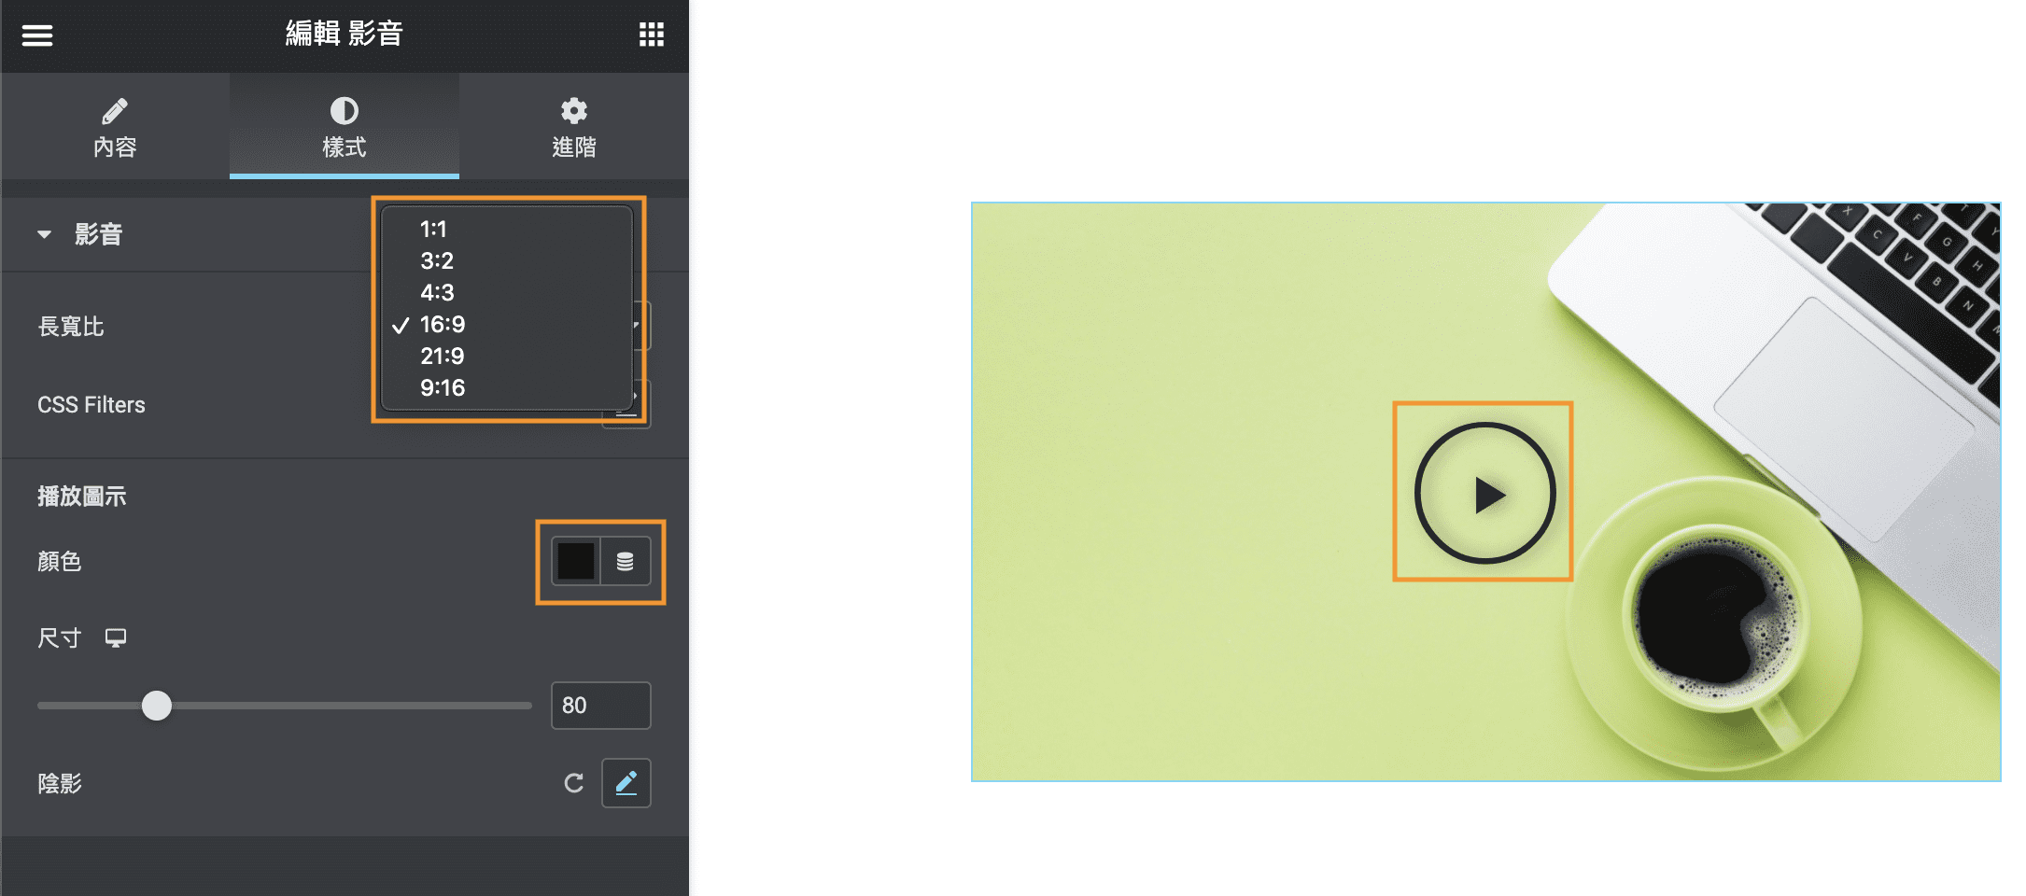Reset shadow with the circular arrow icon
2026x896 pixels.
tap(573, 783)
